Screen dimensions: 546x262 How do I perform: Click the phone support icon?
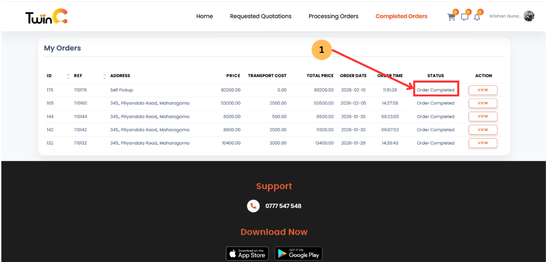point(253,206)
